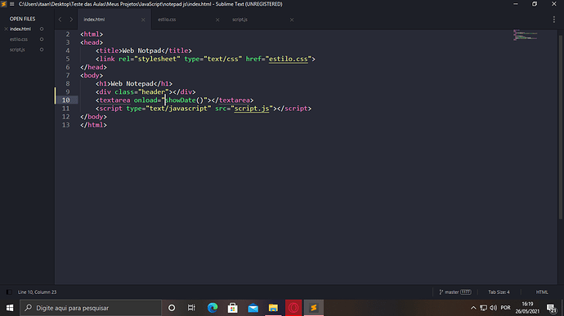Open the tab options kebab menu
564x316 pixels.
(x=554, y=20)
